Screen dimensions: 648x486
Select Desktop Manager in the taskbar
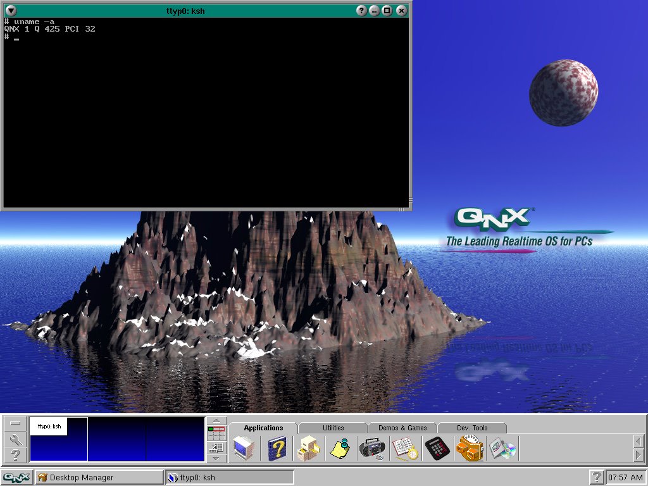pos(98,477)
